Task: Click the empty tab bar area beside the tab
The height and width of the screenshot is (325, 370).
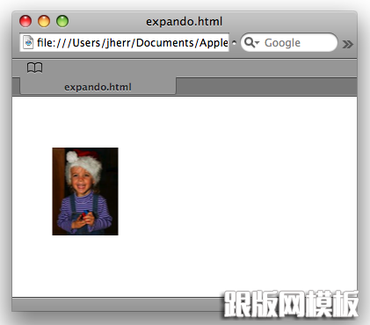Action: [266, 86]
